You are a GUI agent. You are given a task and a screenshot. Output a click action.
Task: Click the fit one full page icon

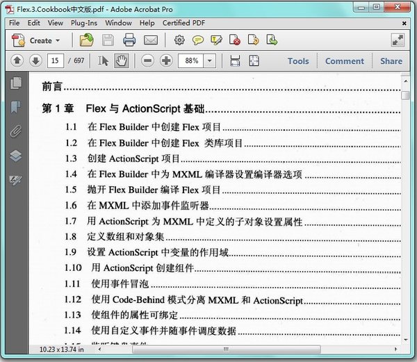point(254,60)
